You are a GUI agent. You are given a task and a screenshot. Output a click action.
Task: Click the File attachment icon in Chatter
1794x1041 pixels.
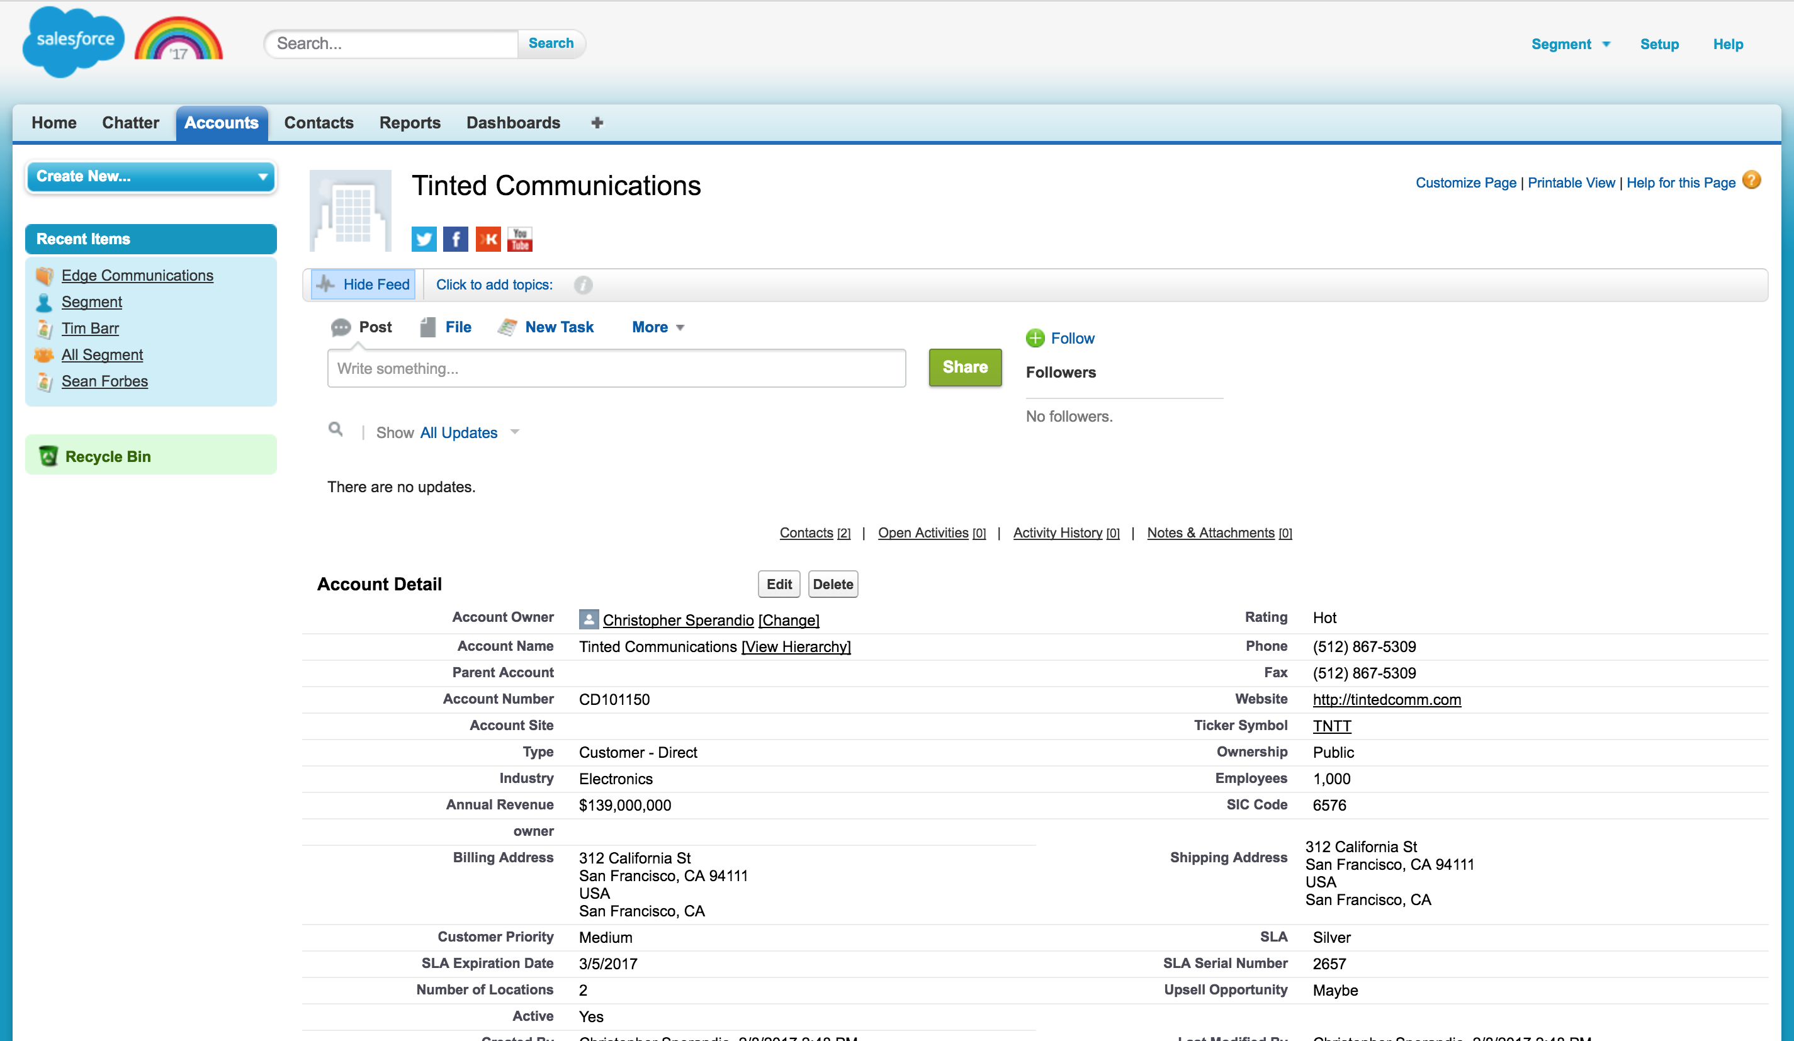427,327
